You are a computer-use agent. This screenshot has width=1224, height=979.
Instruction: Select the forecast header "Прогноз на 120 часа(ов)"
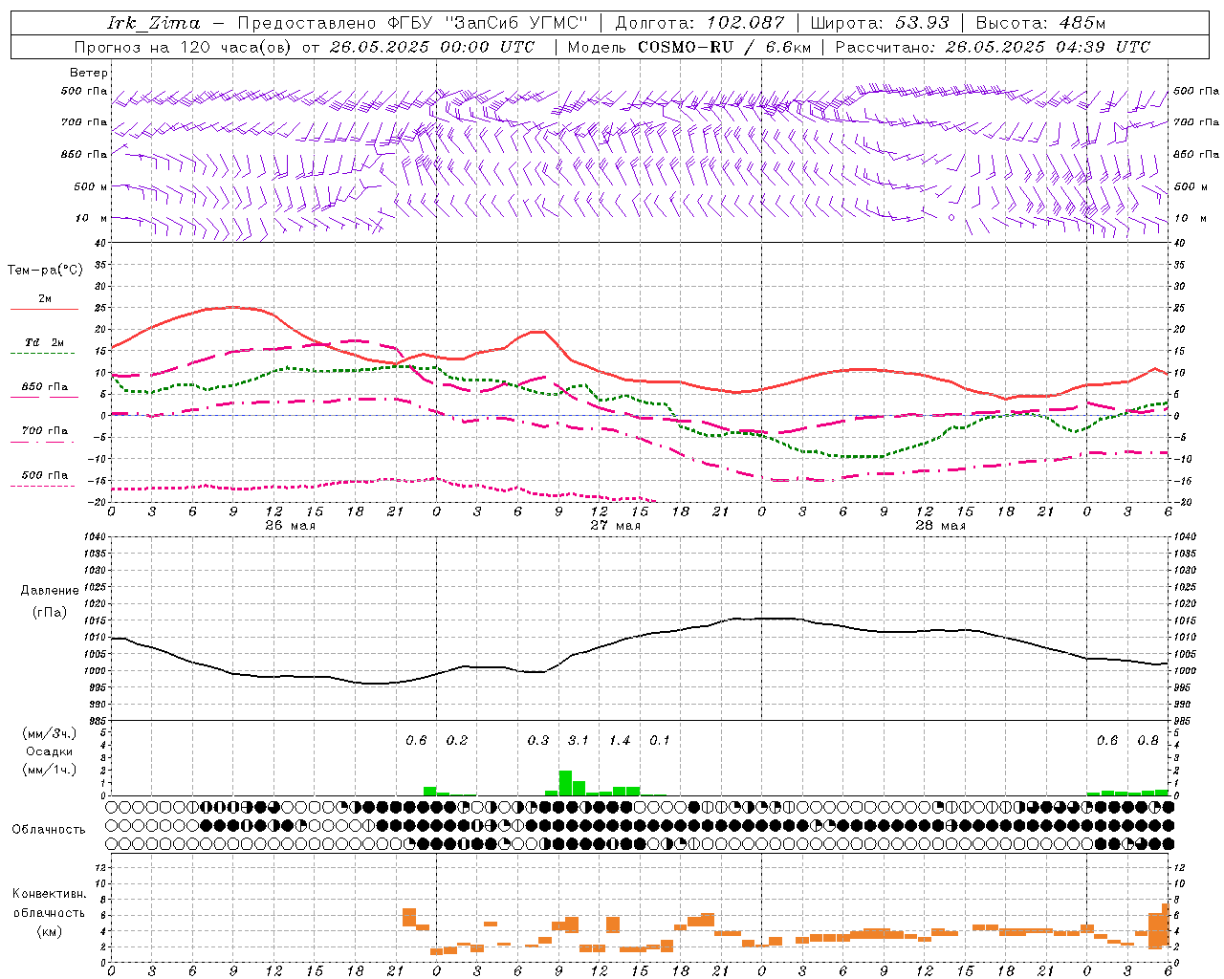pyautogui.click(x=184, y=47)
